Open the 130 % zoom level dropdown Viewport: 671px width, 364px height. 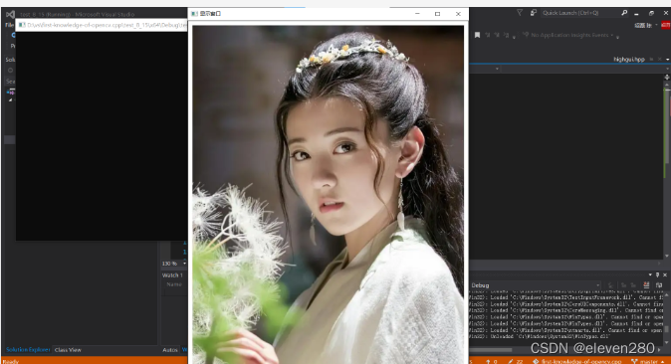pyautogui.click(x=184, y=264)
